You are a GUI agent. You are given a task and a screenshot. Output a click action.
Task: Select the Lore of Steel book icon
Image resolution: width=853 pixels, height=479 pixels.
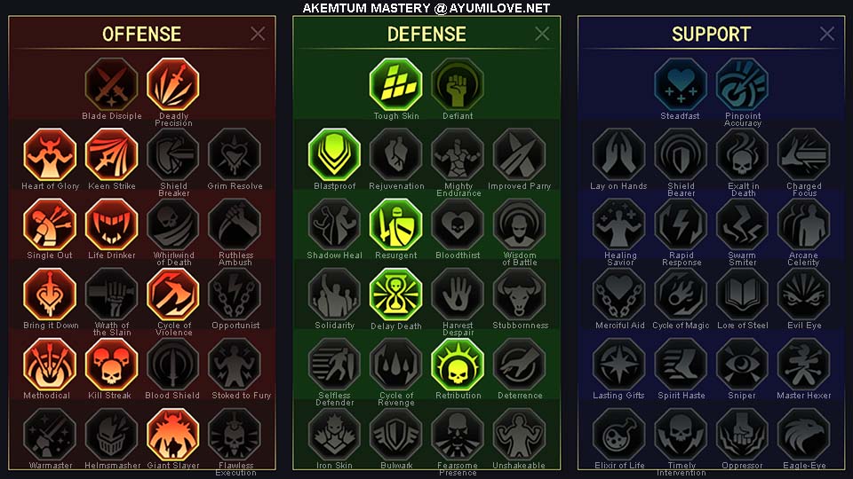click(742, 294)
